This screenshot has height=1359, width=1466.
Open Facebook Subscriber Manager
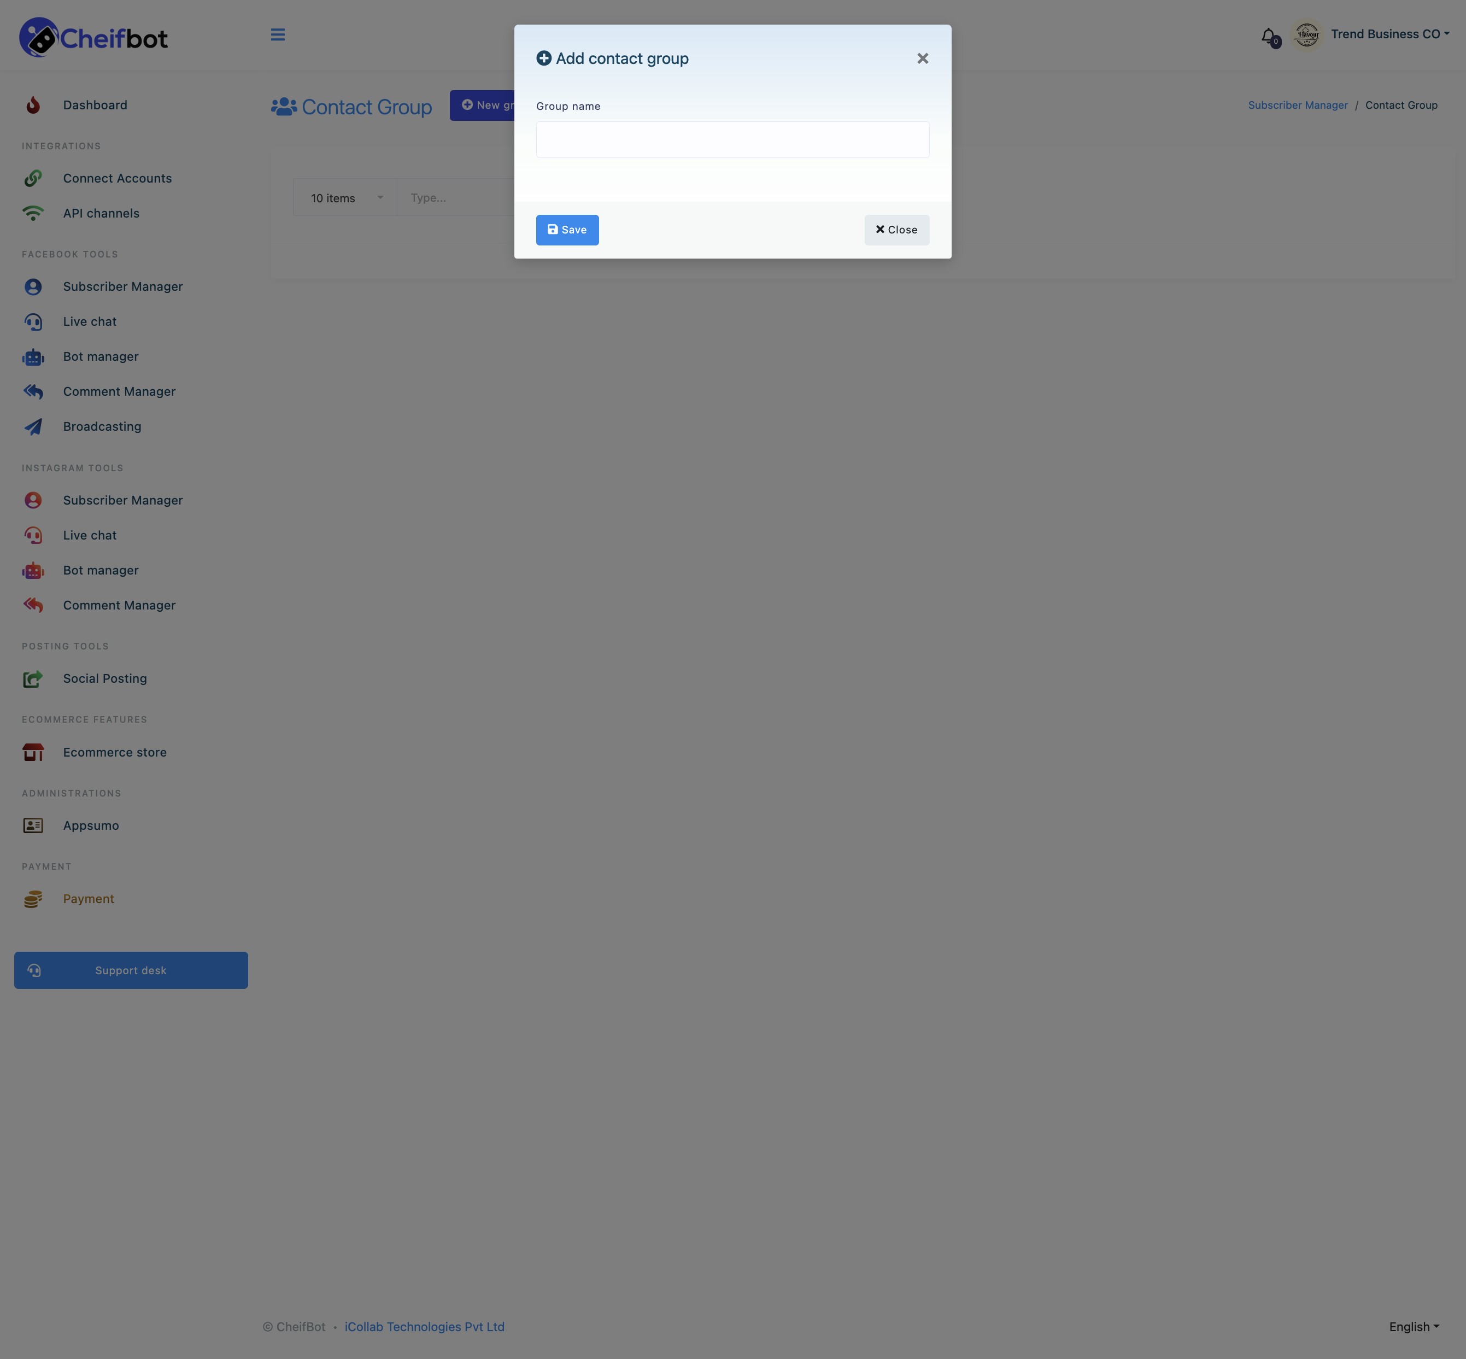122,286
